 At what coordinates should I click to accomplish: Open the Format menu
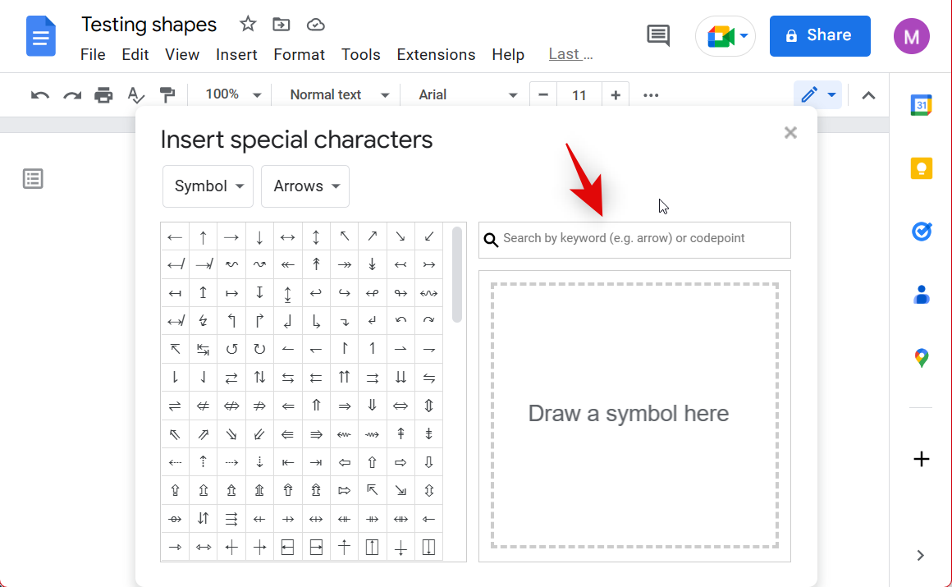point(299,55)
